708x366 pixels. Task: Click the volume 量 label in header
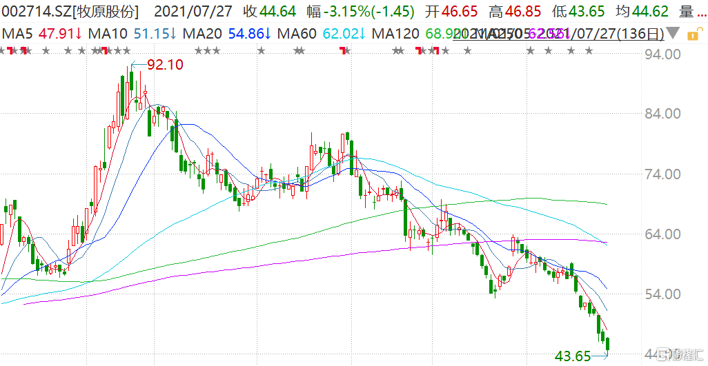tap(687, 12)
